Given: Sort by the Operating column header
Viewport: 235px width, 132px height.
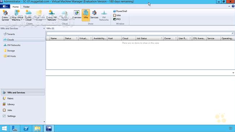Looking at the screenshot, I should [x=228, y=39].
